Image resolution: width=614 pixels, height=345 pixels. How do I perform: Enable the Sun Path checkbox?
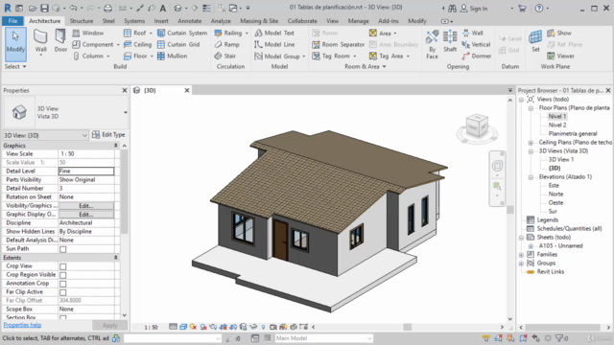click(62, 249)
